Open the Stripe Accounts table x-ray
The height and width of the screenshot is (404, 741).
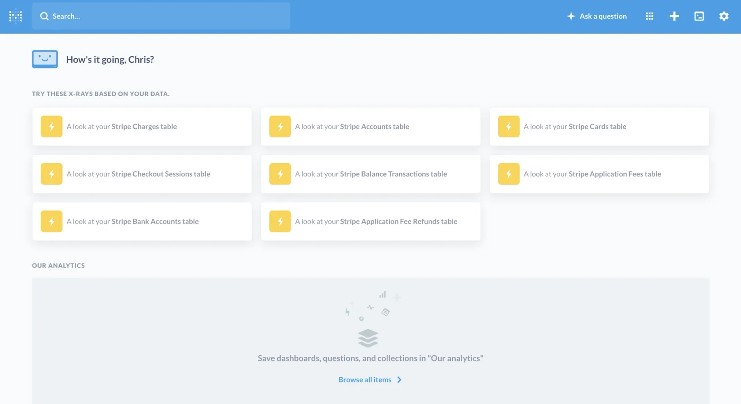pos(370,126)
